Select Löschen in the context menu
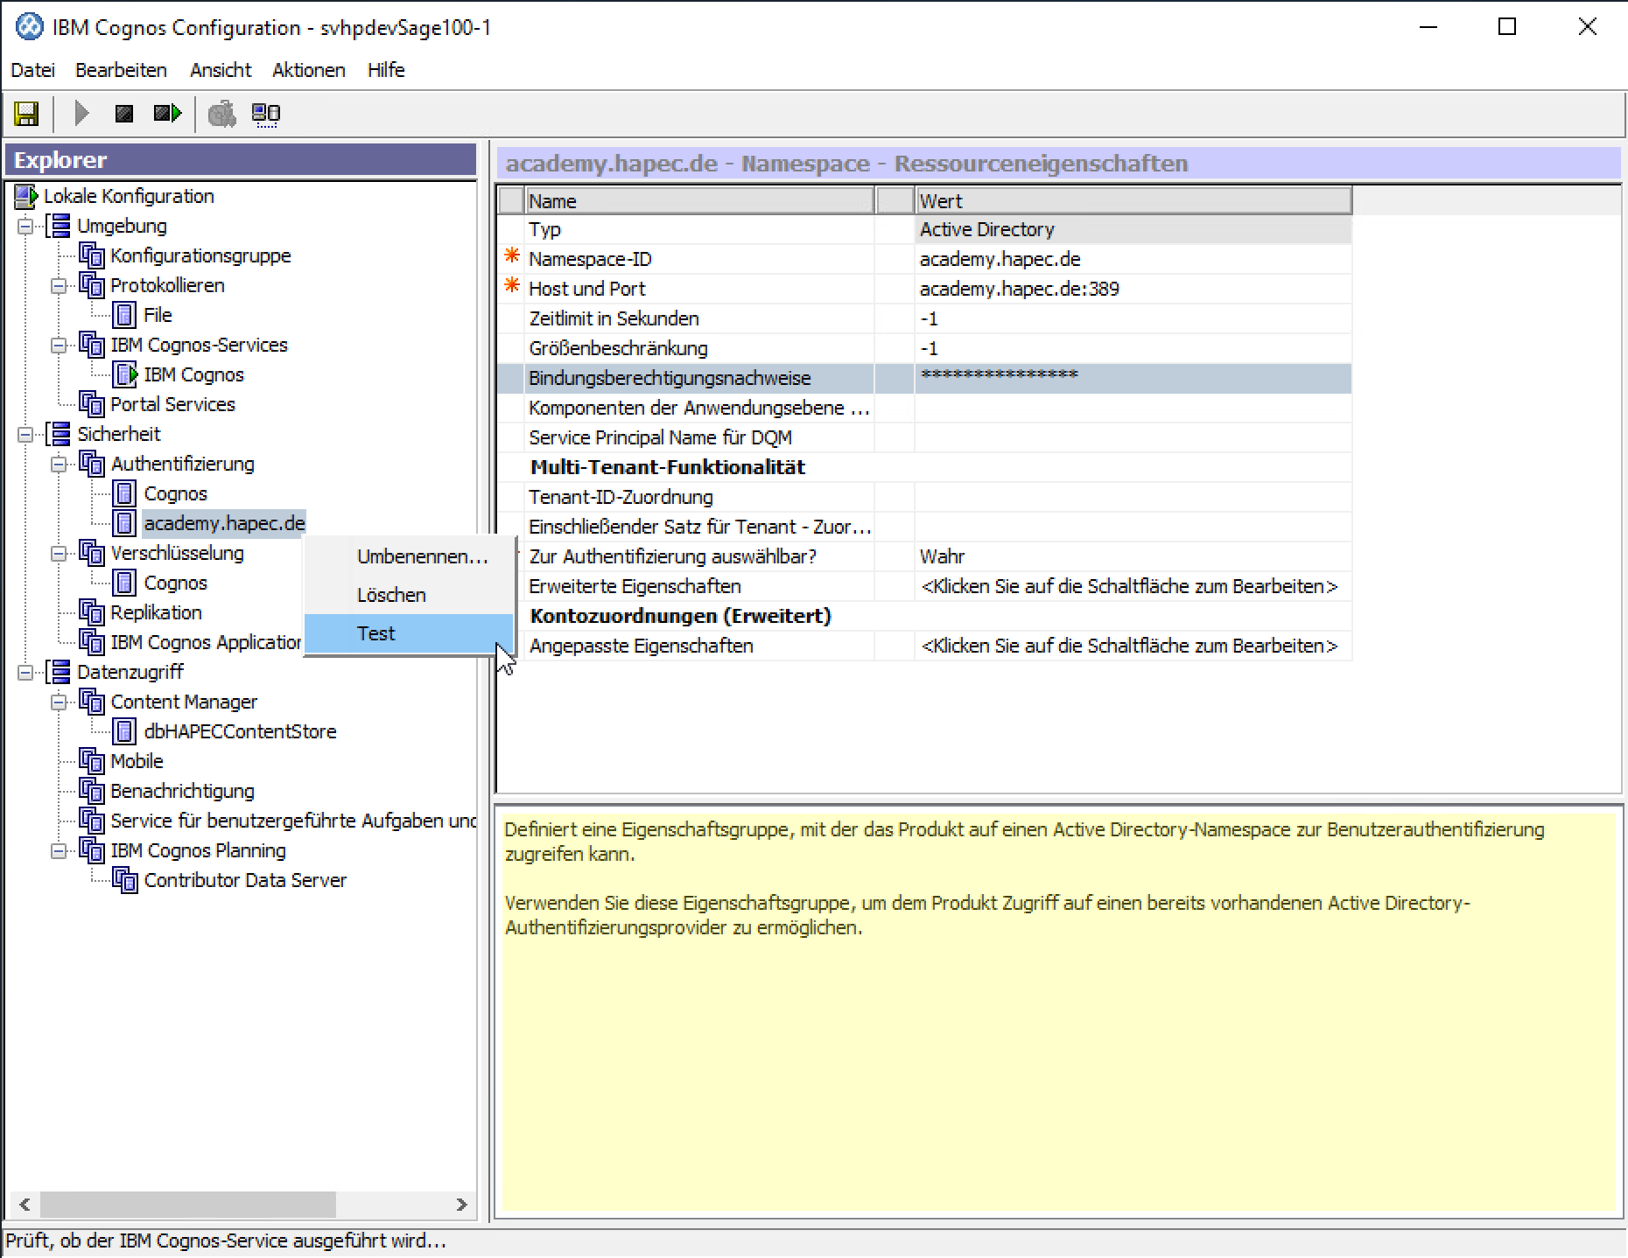Viewport: 1628px width, 1258px height. [x=391, y=595]
